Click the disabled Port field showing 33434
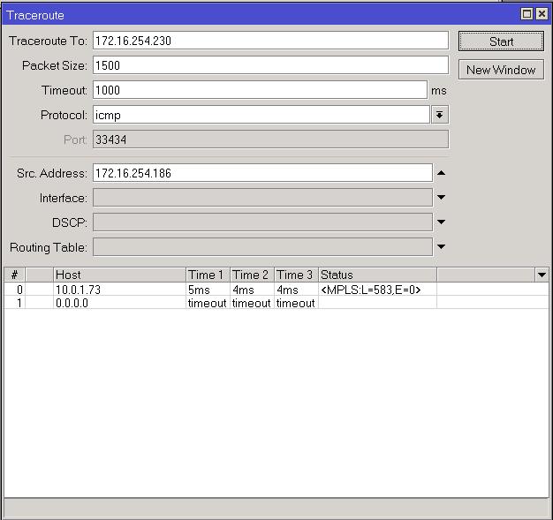 [x=270, y=139]
